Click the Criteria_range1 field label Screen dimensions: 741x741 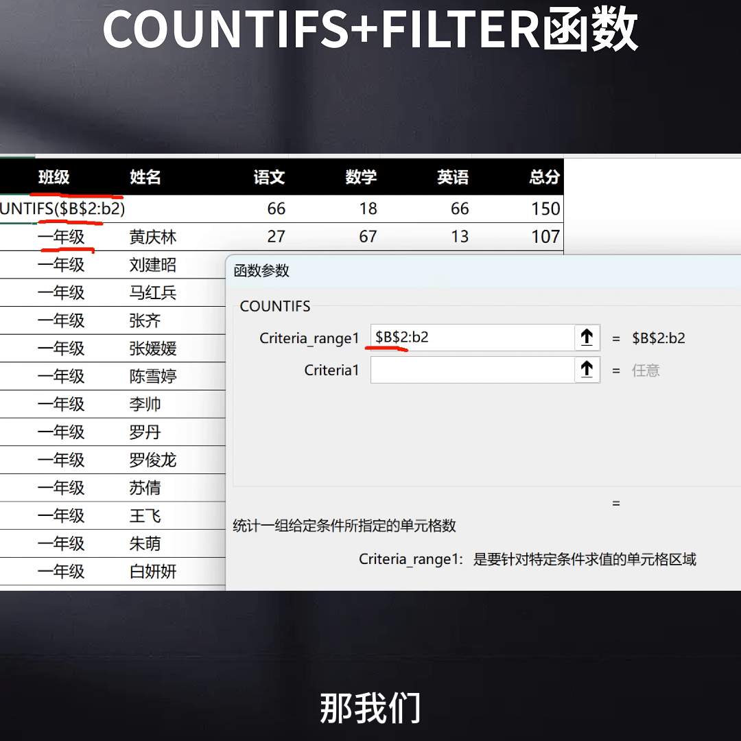point(309,338)
